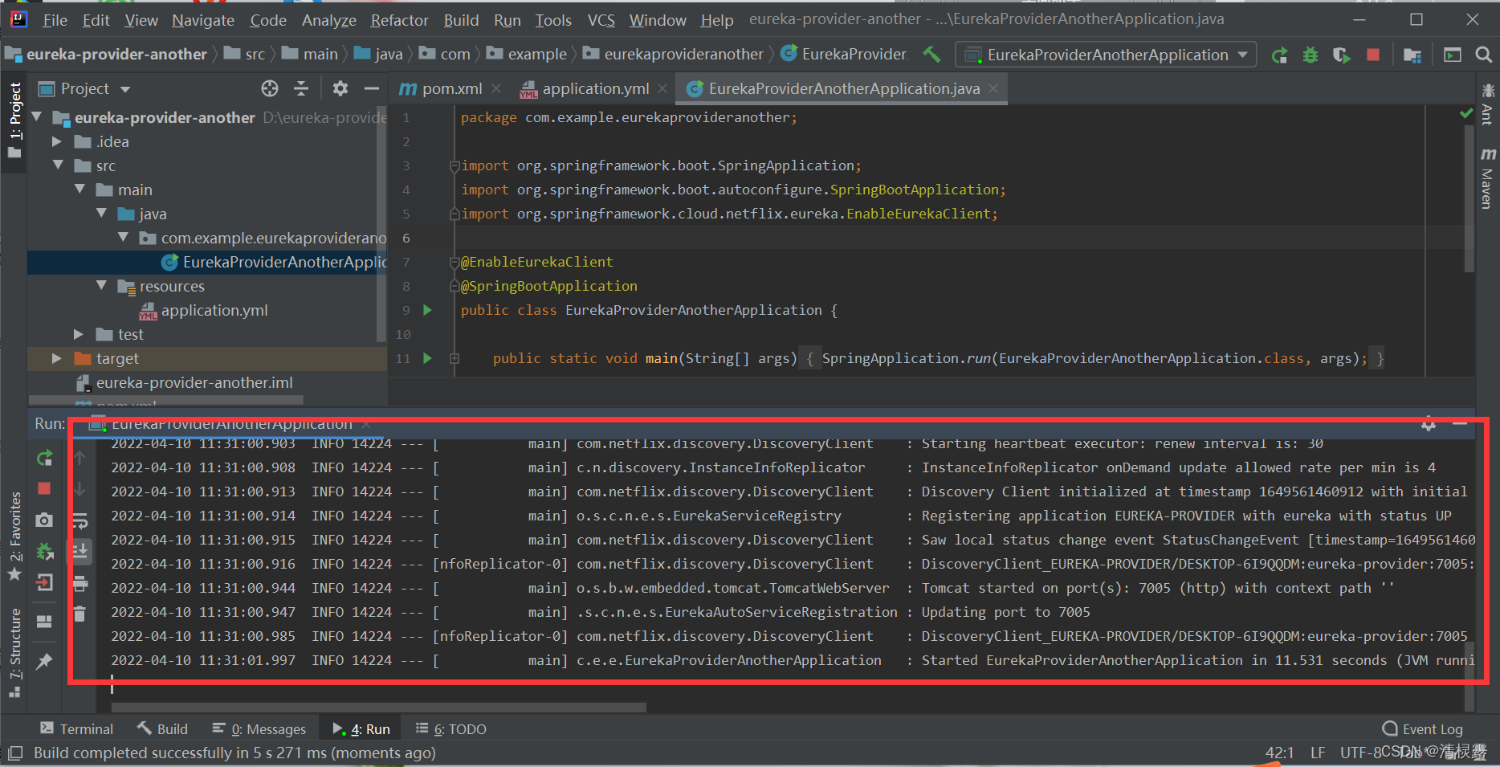1500x767 pixels.
Task: Click Locate/Select Opened File crosshair icon
Action: click(x=270, y=88)
